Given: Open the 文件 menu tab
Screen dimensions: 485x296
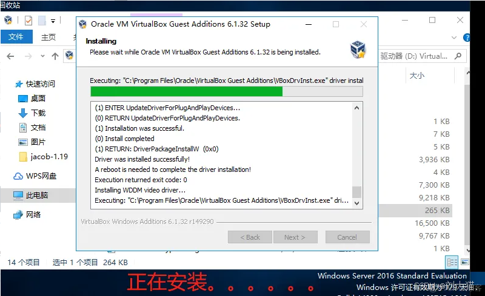Looking at the screenshot, I should tap(16, 37).
